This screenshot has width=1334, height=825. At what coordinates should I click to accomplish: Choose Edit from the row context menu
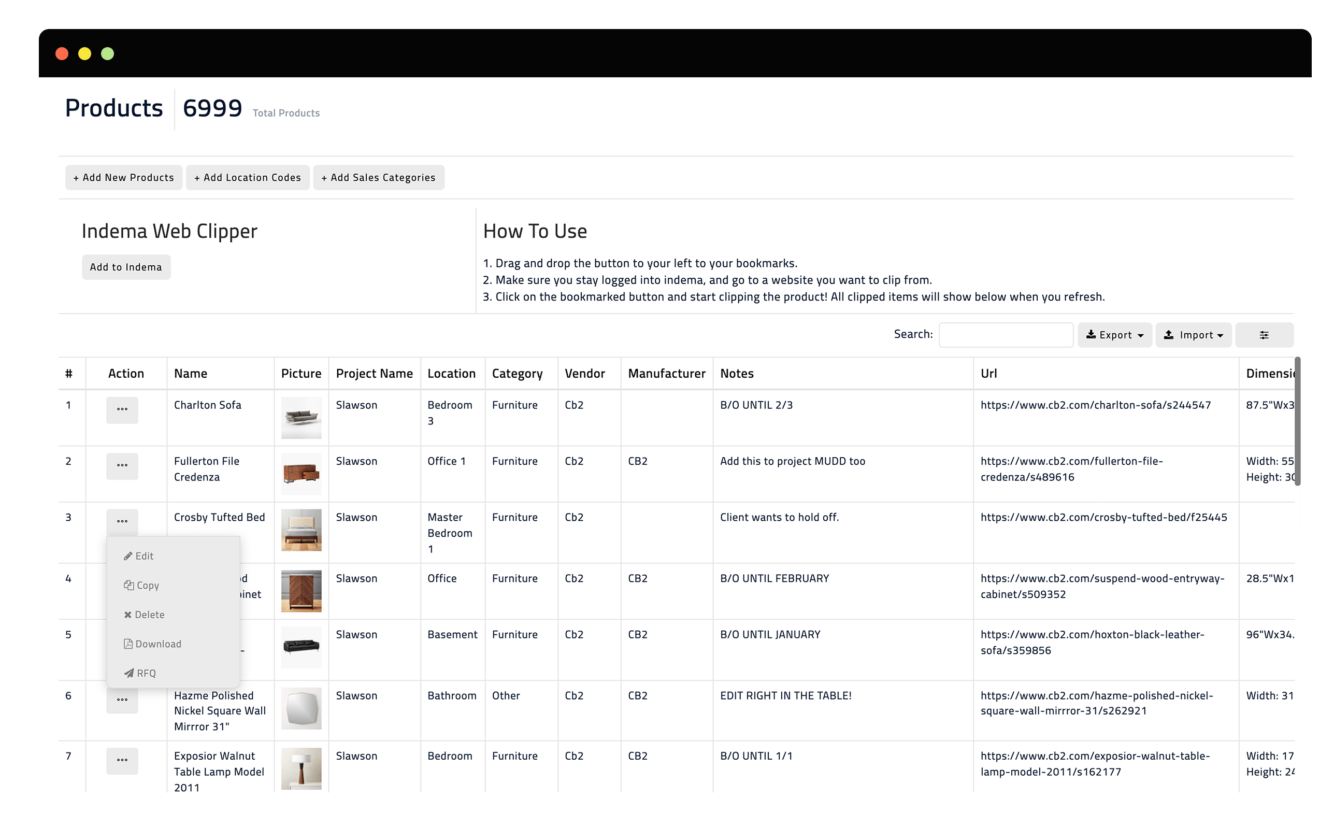tap(138, 556)
